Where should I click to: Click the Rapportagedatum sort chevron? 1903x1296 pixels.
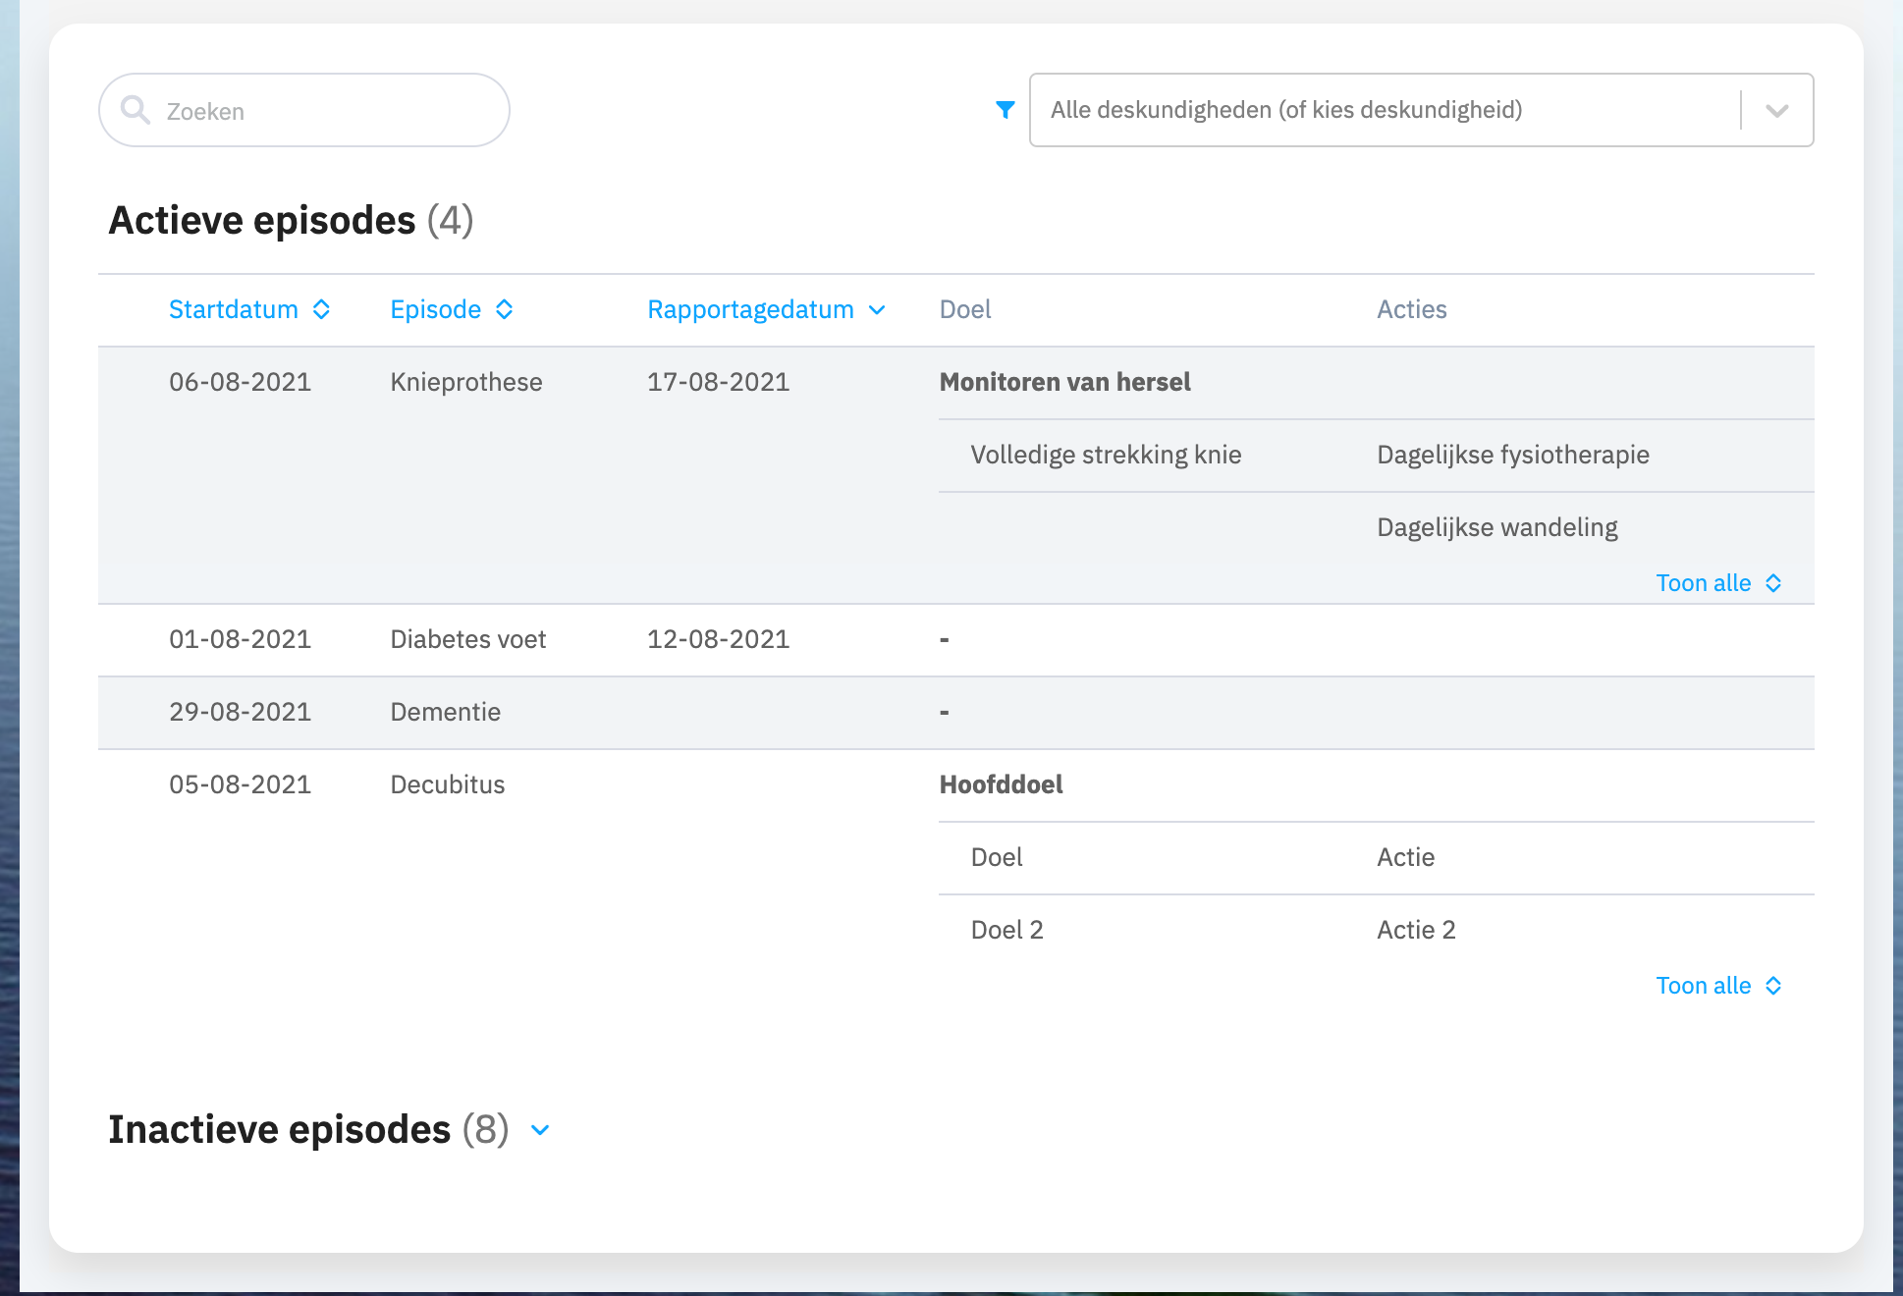[x=877, y=310]
